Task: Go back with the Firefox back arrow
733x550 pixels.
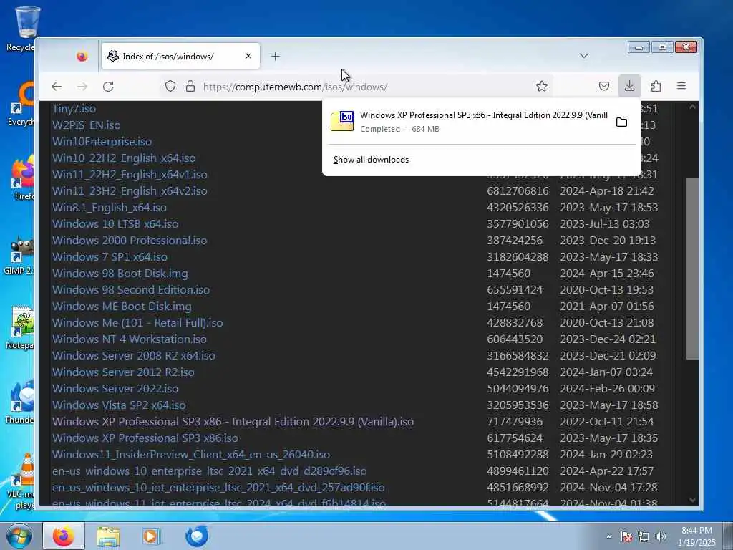Action: click(57, 87)
